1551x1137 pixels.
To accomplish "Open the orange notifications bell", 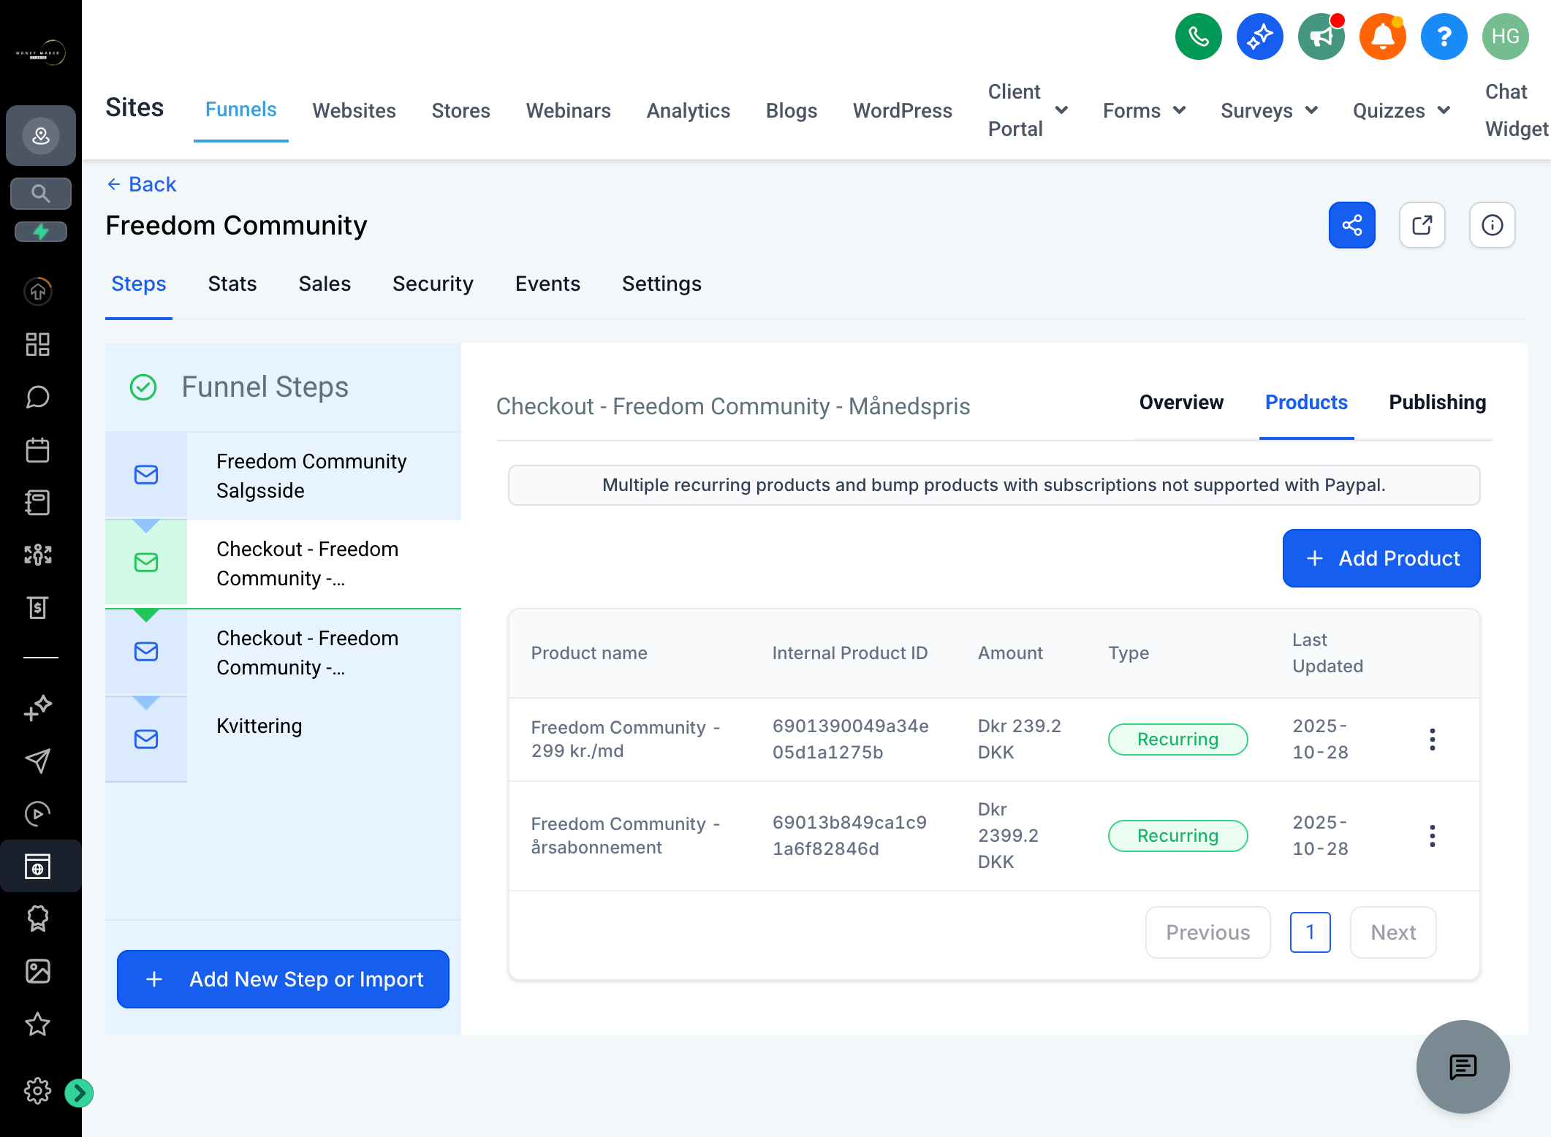I will [1382, 37].
